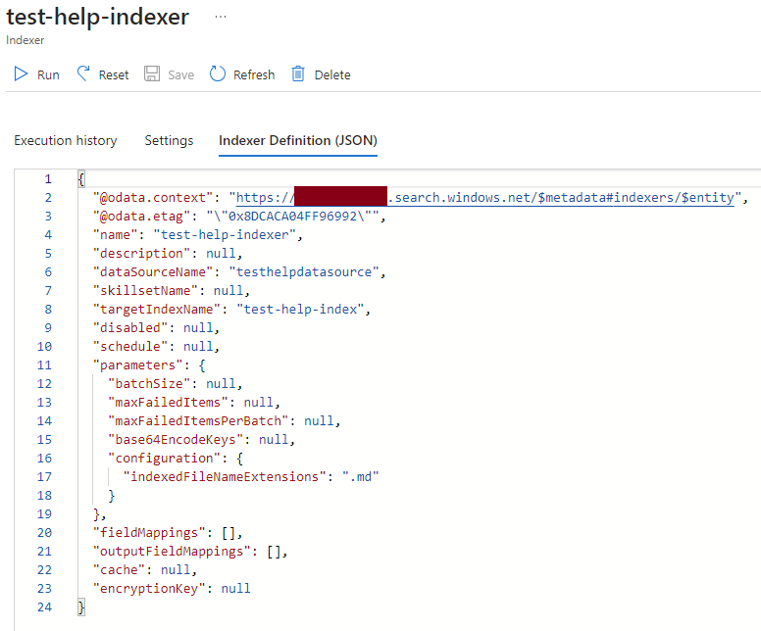The height and width of the screenshot is (631, 761).
Task: Place cursor on "schedule" key
Action: [x=130, y=347]
